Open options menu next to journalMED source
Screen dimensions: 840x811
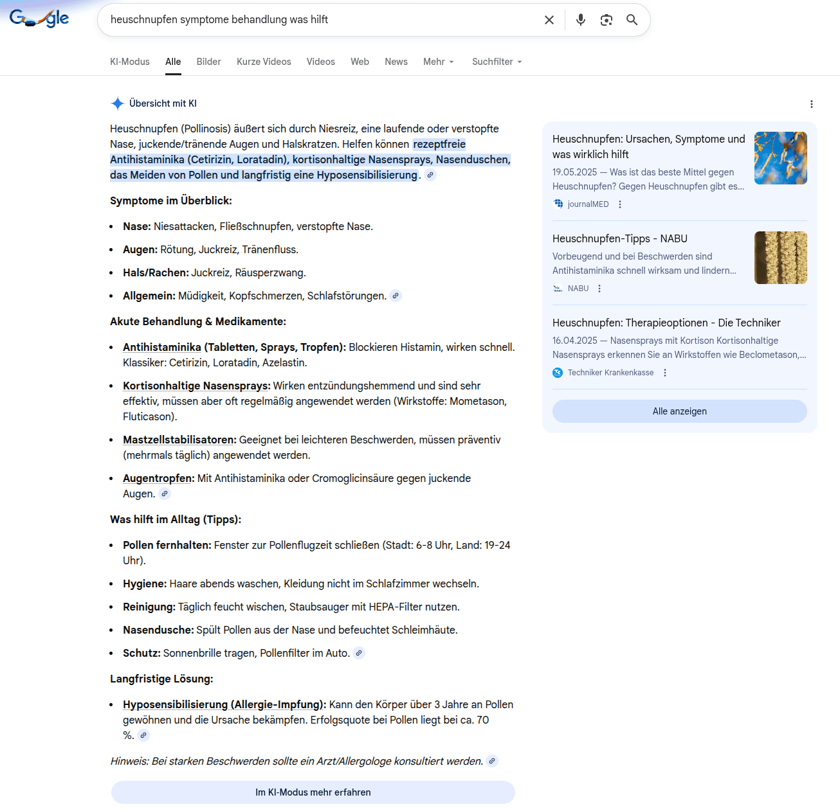pyautogui.click(x=619, y=204)
